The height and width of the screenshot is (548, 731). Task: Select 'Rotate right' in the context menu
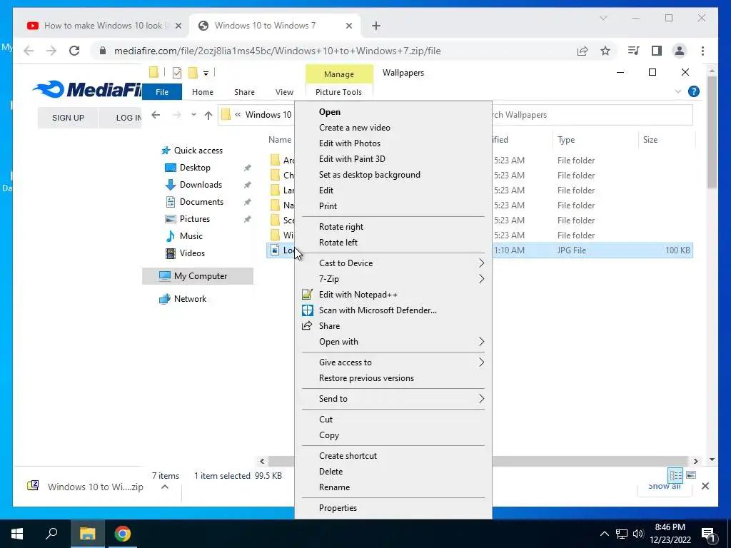coord(341,227)
